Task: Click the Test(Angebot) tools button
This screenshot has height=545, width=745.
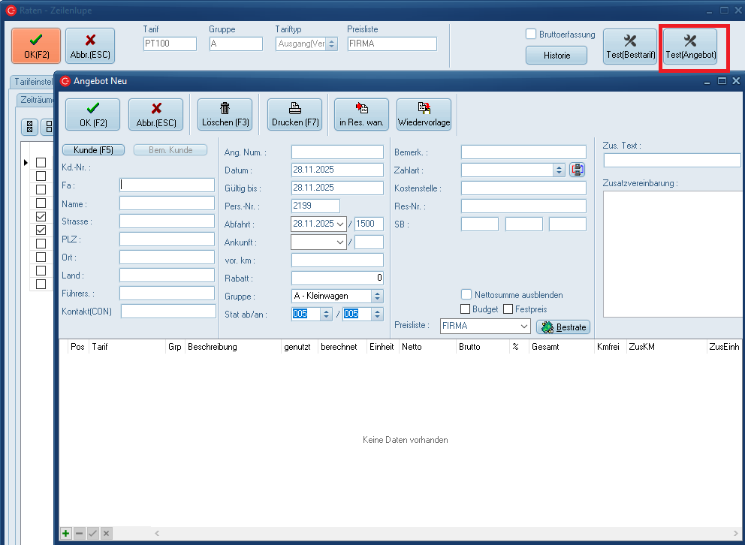Action: tap(690, 47)
